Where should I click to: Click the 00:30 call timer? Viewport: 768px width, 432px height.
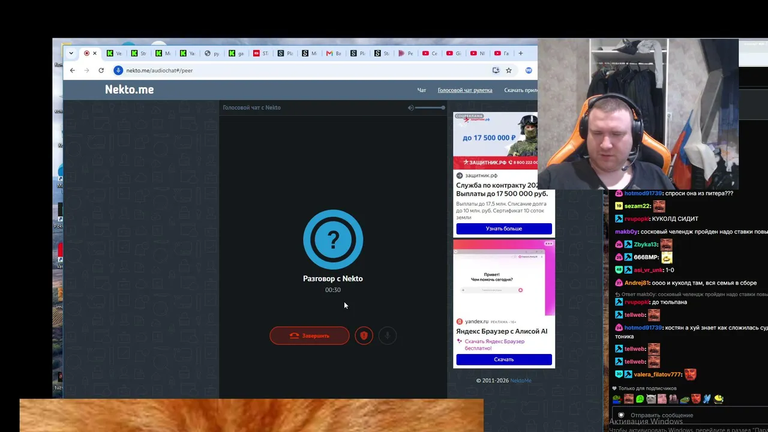pos(333,290)
